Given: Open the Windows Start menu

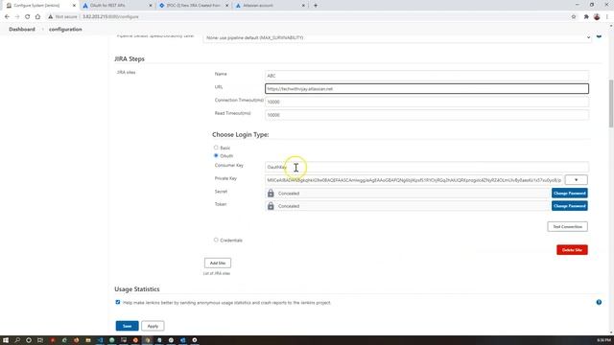Looking at the screenshot, I should [6, 340].
